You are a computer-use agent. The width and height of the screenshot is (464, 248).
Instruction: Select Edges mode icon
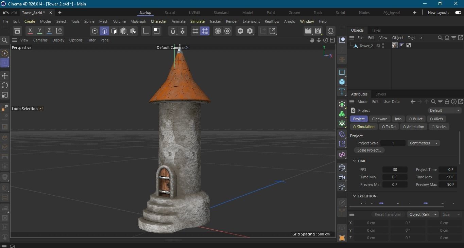pos(104,31)
